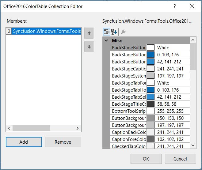
Task: Open Property Pages wrench icon
Action: (123, 32)
